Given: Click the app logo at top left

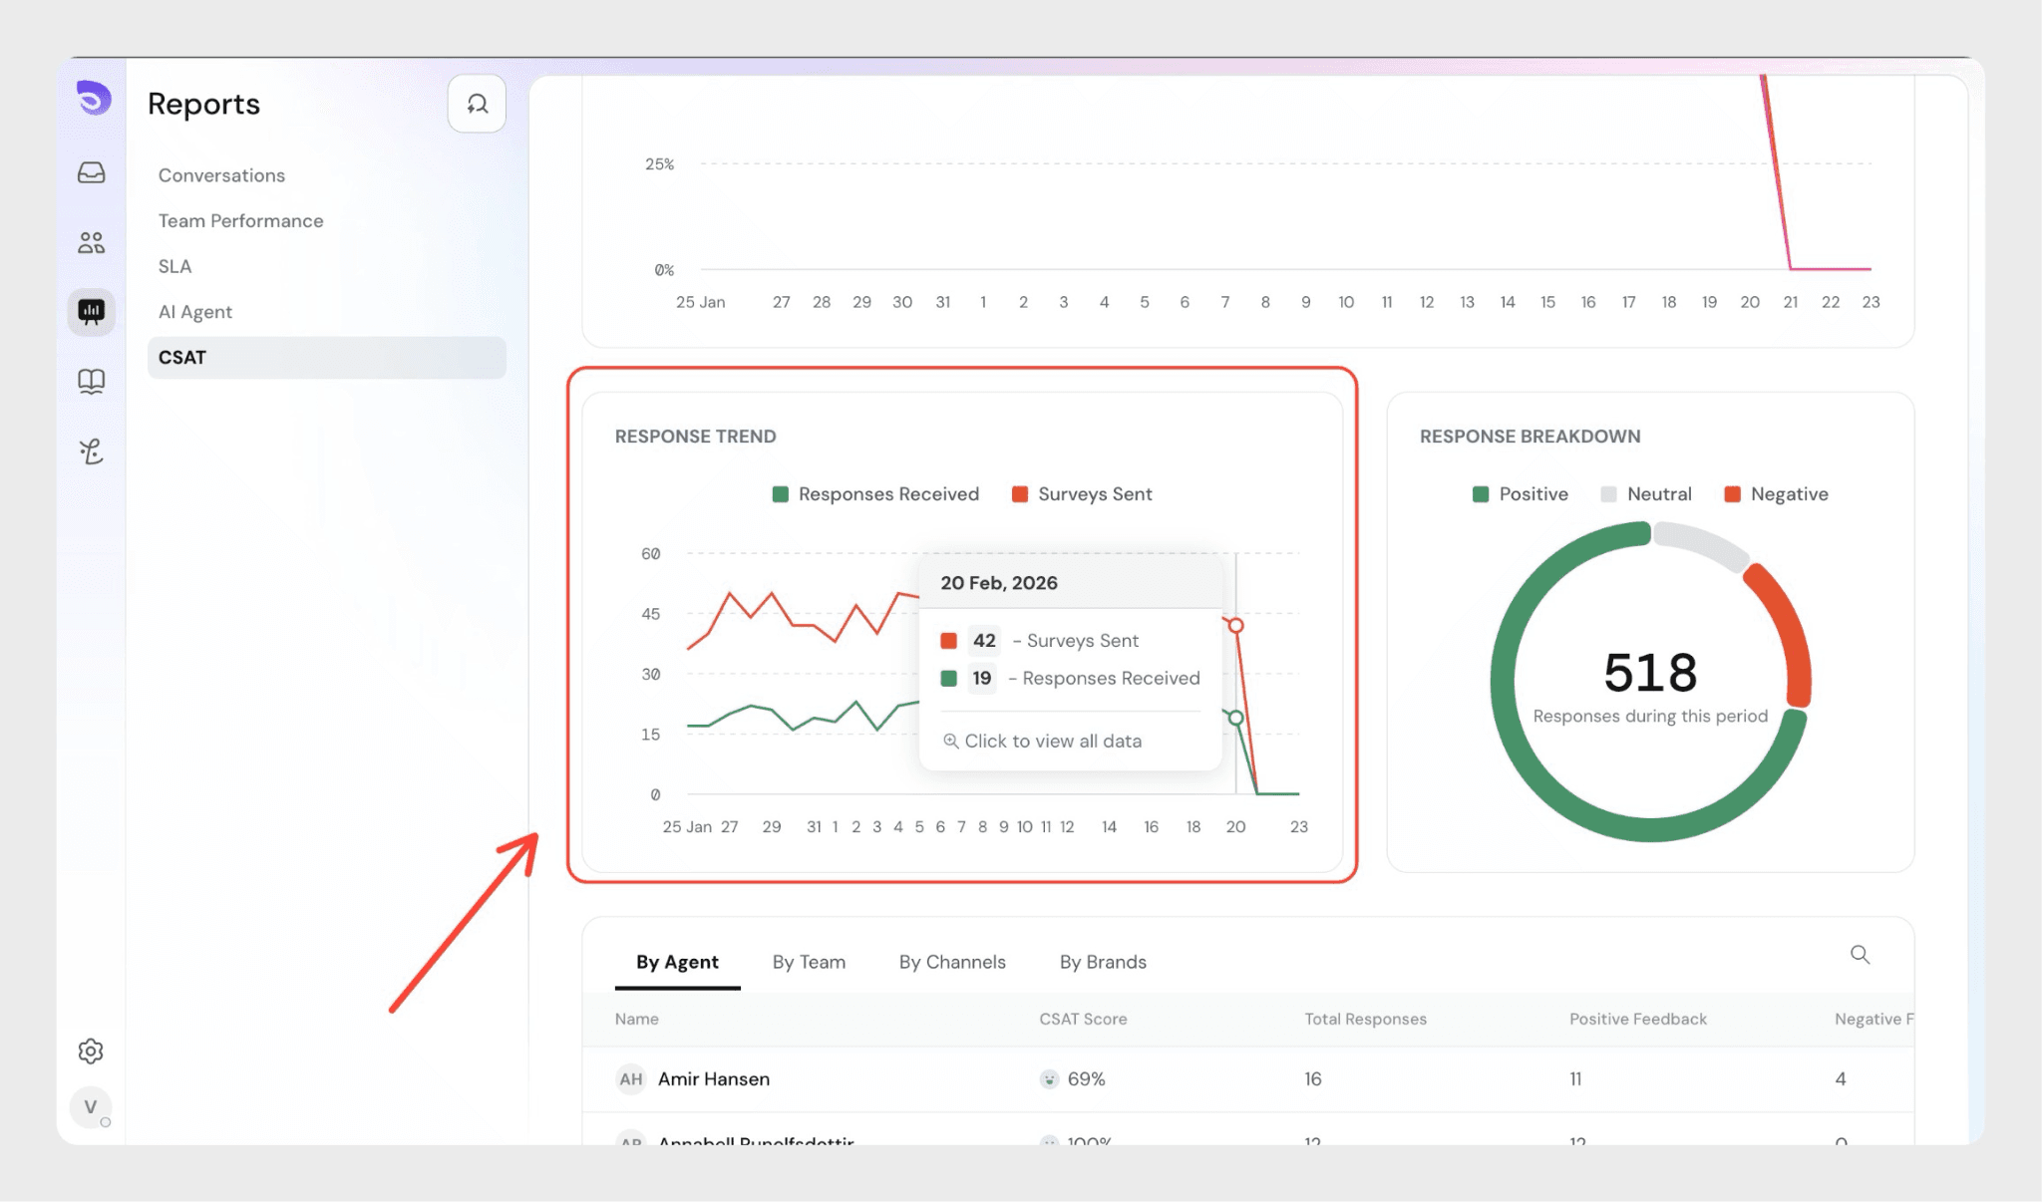Looking at the screenshot, I should [93, 98].
